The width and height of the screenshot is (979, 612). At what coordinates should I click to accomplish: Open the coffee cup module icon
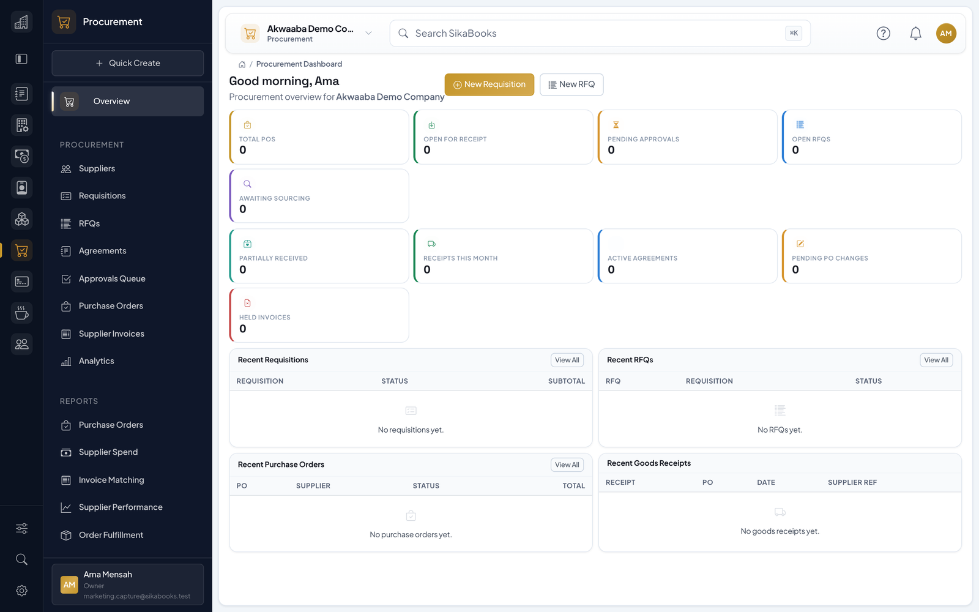21,313
